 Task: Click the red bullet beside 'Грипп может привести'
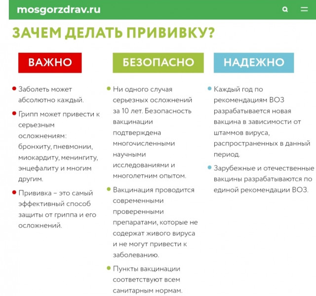[14, 114]
